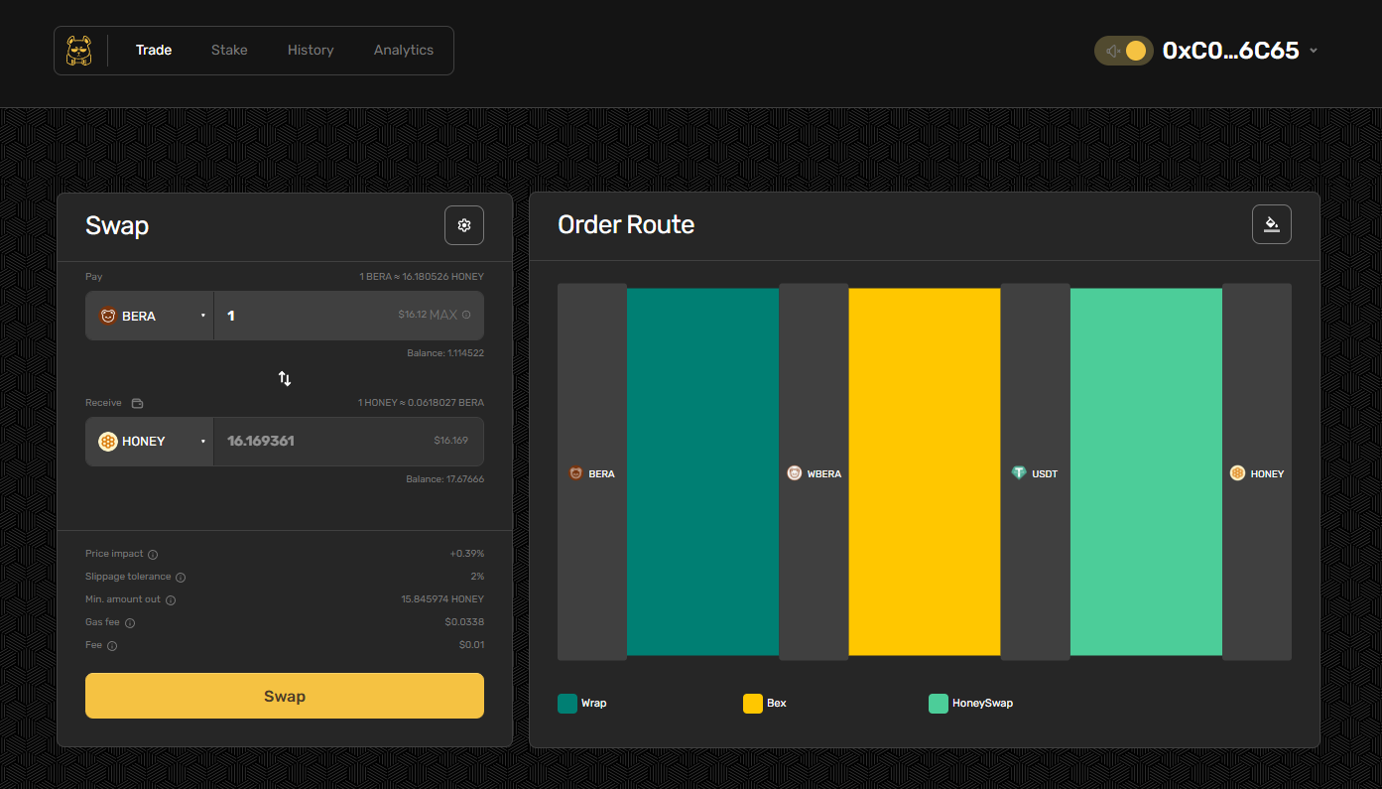Open the BERA pay token dropdown

click(x=150, y=316)
